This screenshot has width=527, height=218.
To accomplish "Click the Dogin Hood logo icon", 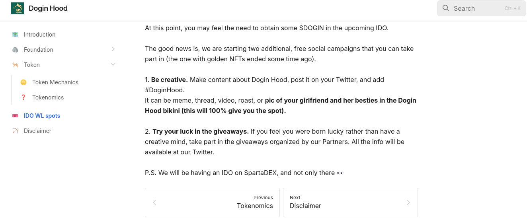I will point(18,8).
